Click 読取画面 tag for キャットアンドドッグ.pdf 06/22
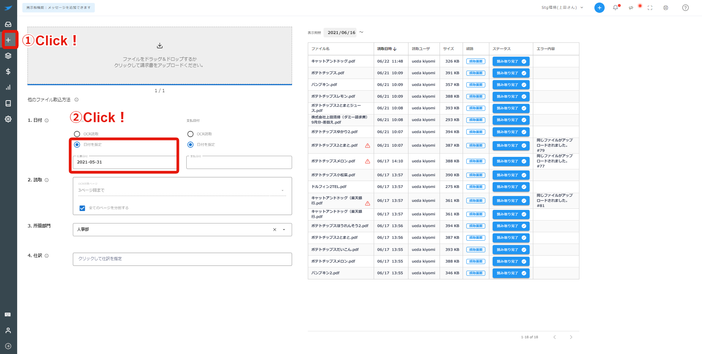This screenshot has width=702, height=354. (x=476, y=61)
